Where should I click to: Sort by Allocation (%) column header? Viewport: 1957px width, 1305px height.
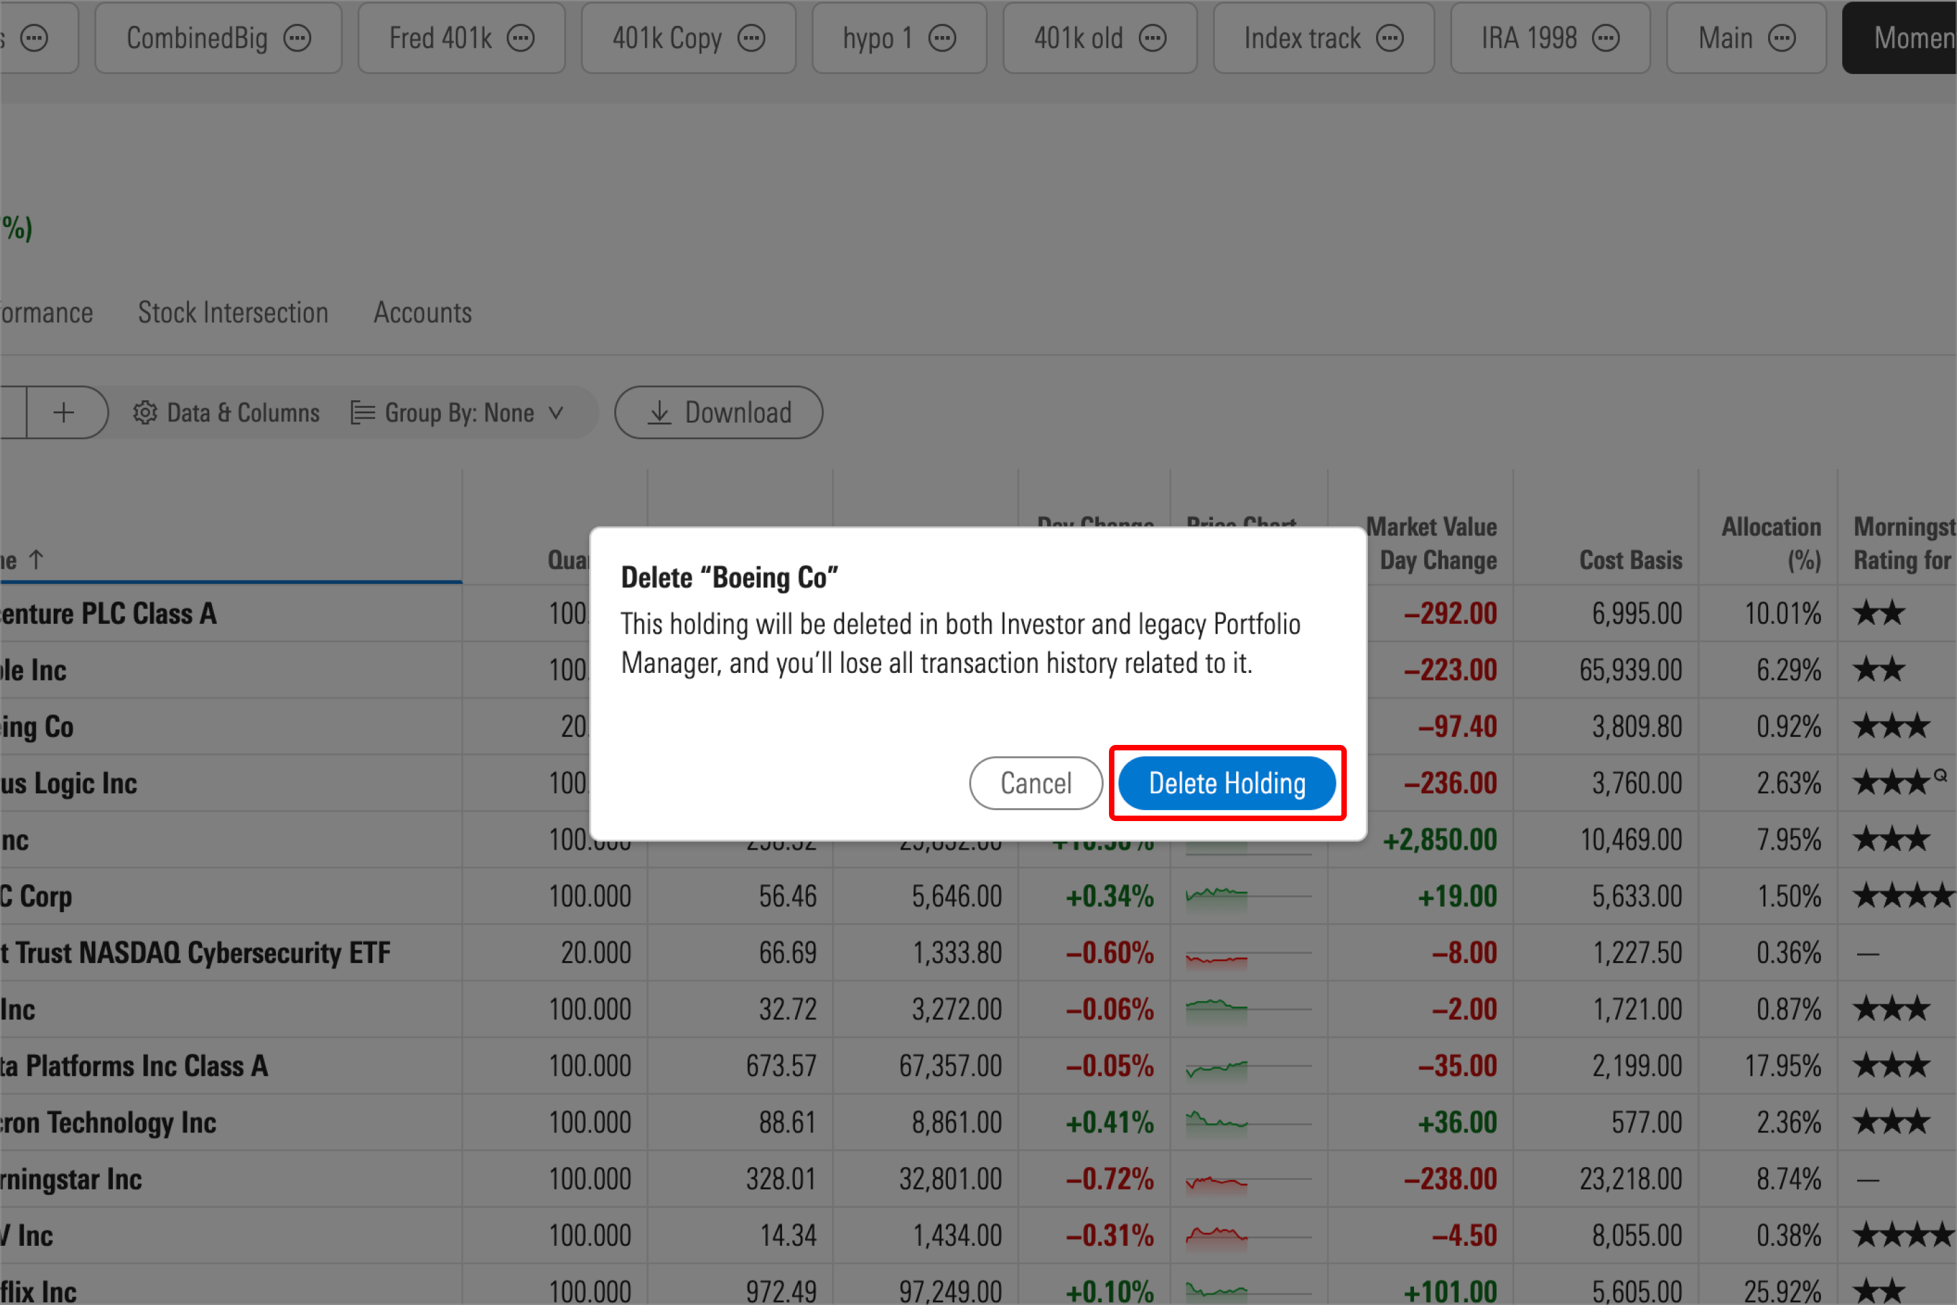(x=1771, y=544)
